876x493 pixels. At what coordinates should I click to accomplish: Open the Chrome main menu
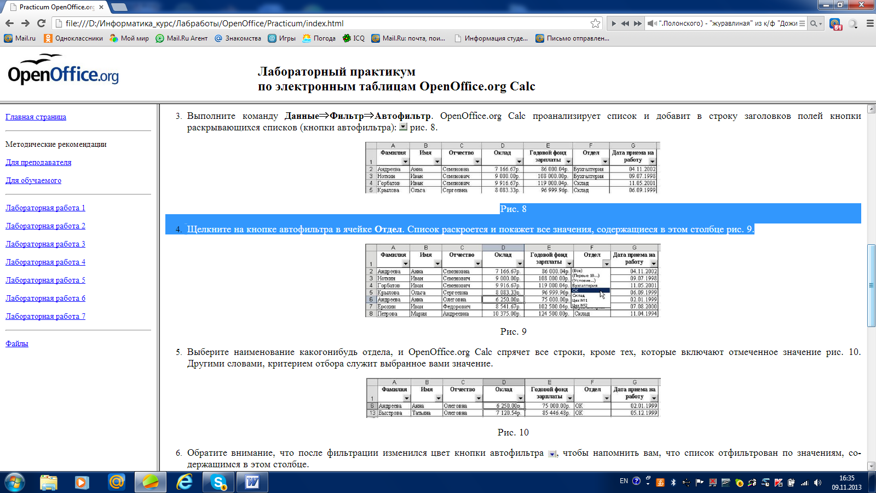coord(869,24)
